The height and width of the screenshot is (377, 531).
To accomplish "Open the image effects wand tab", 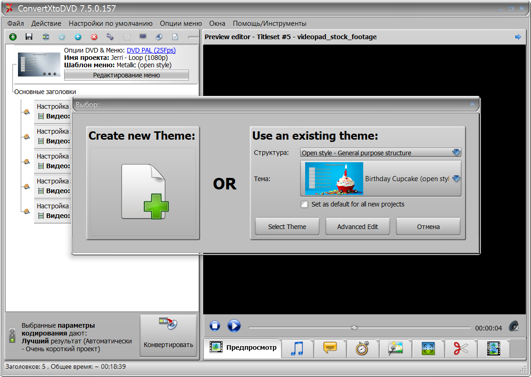I will (395, 348).
